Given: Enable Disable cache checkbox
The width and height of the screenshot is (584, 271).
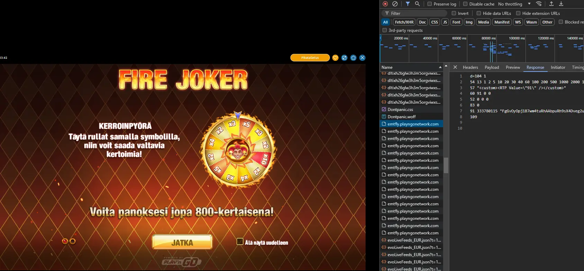Looking at the screenshot, I should click(465, 4).
